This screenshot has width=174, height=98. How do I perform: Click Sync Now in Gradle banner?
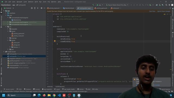[x=152, y=11]
